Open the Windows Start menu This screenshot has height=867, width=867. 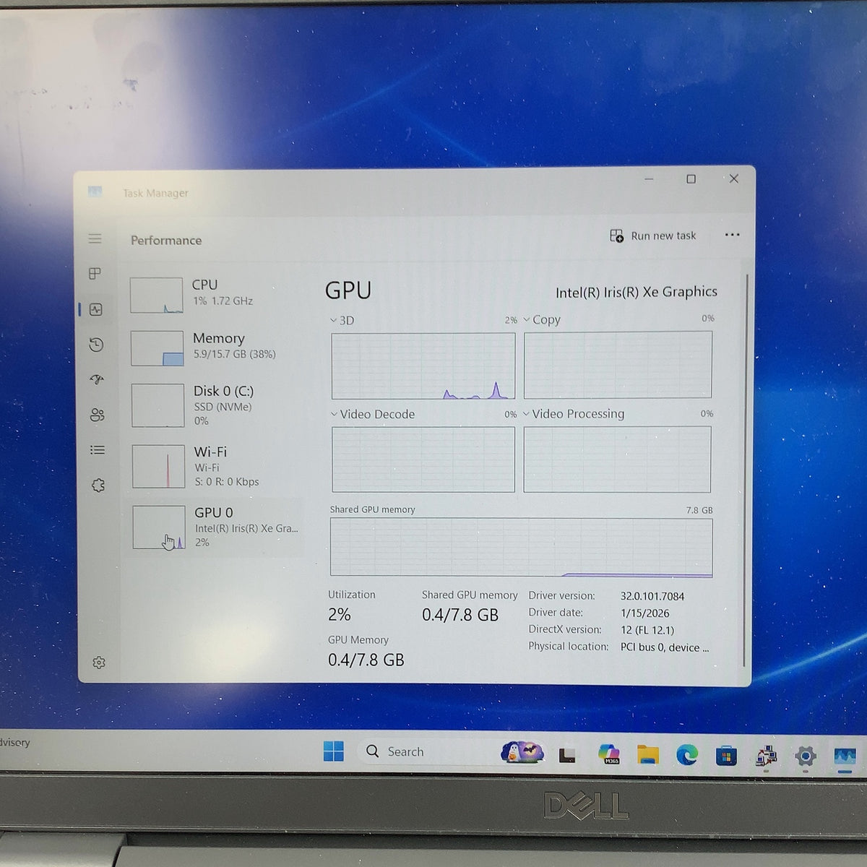(334, 751)
